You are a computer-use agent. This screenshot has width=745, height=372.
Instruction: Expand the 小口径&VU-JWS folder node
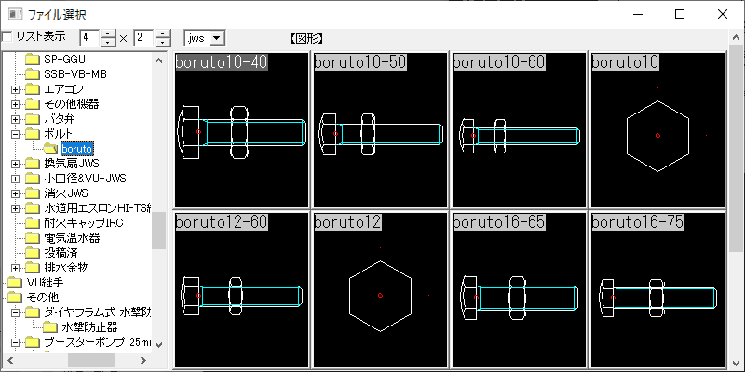pos(16,179)
